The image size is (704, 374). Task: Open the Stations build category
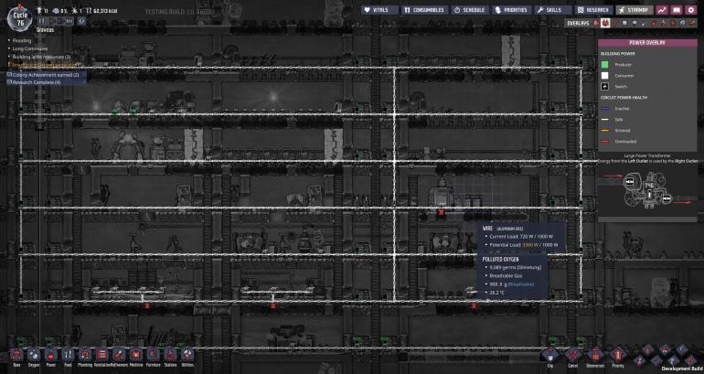pyautogui.click(x=170, y=357)
